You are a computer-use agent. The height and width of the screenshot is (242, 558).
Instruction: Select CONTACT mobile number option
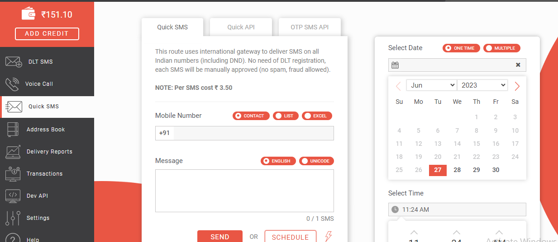point(251,116)
